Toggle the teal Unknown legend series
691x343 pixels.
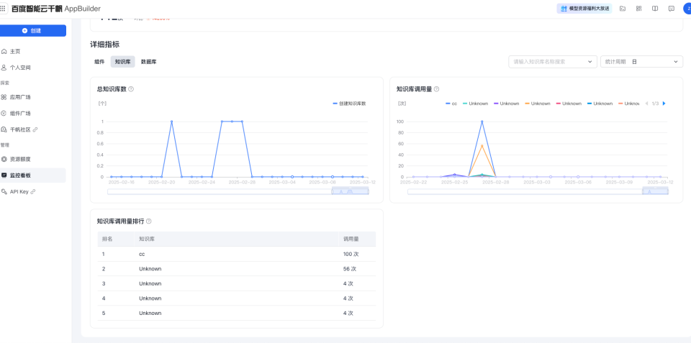(475, 104)
